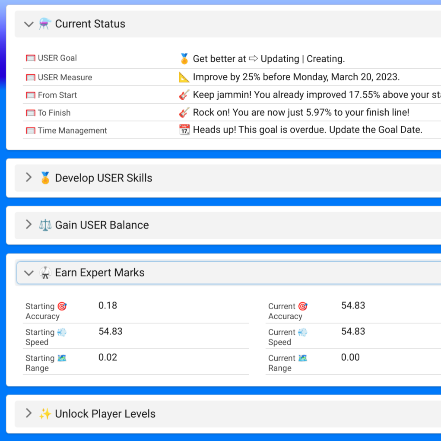Click the target icon in Current Accuracy label
The image size is (441, 441).
pos(303,306)
